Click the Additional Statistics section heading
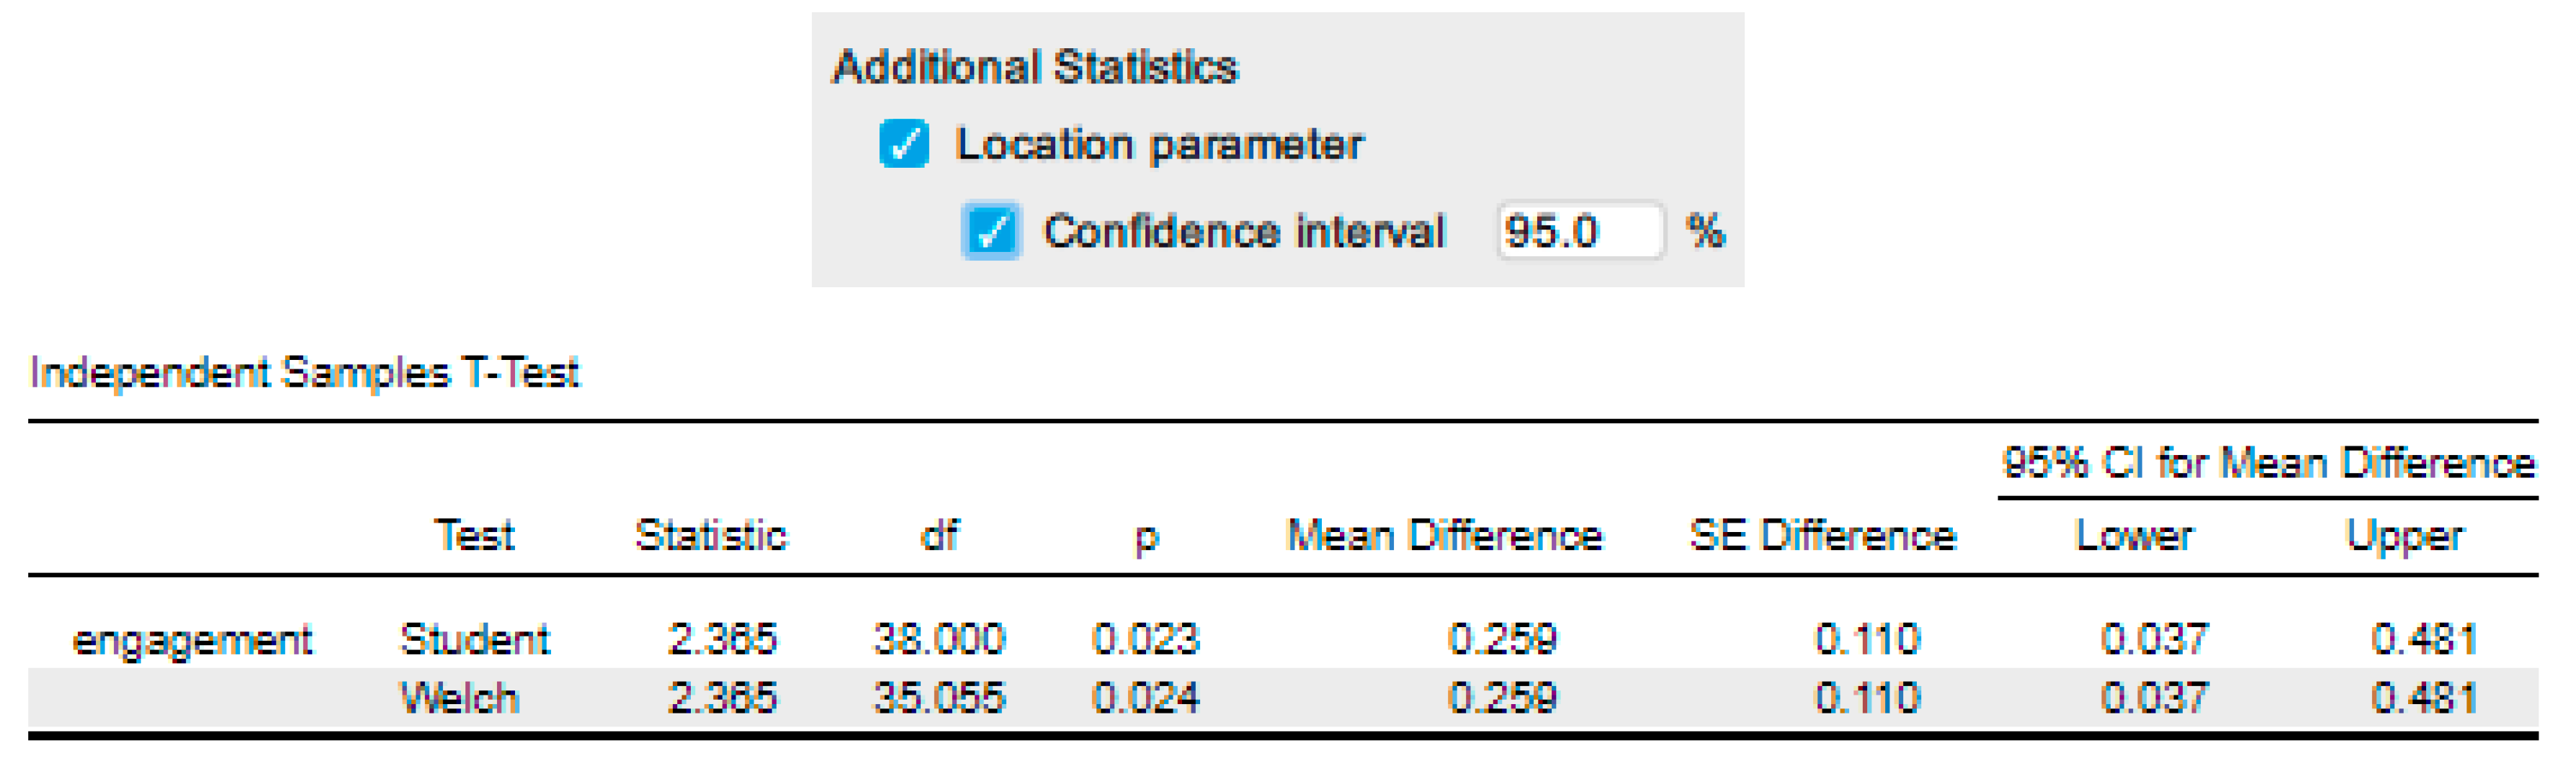 tap(1035, 67)
